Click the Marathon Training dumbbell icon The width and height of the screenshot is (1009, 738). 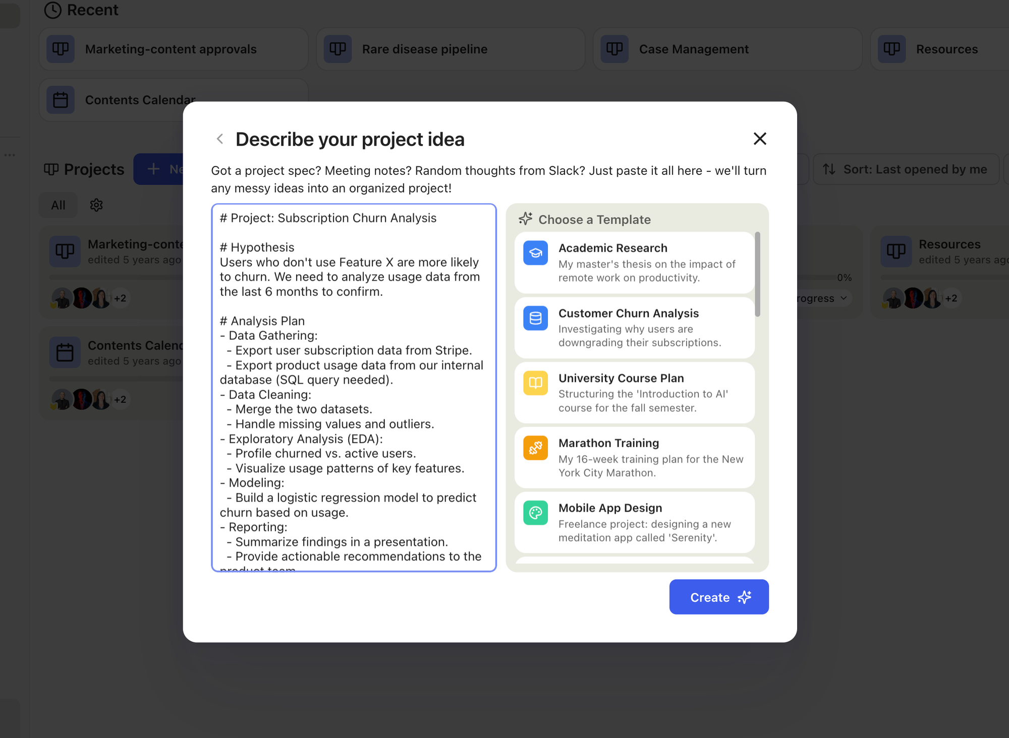point(535,448)
